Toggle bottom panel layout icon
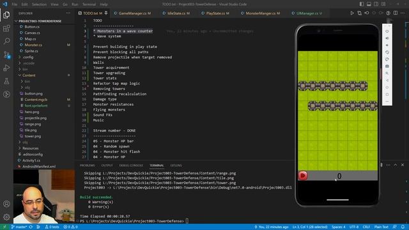Image resolution: width=409 pixels, height=230 pixels. point(369,4)
